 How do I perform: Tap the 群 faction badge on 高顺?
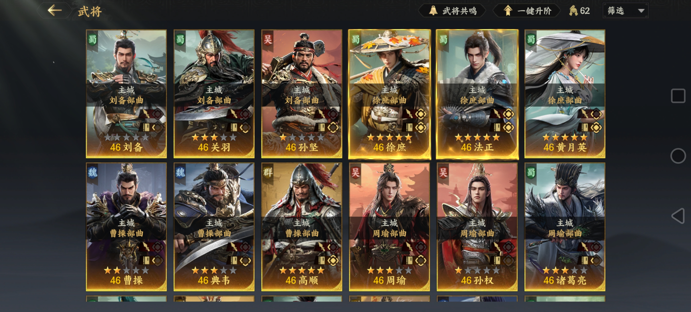click(268, 172)
